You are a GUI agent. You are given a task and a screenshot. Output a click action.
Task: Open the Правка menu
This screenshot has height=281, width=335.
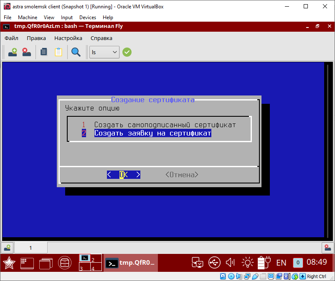pos(36,38)
